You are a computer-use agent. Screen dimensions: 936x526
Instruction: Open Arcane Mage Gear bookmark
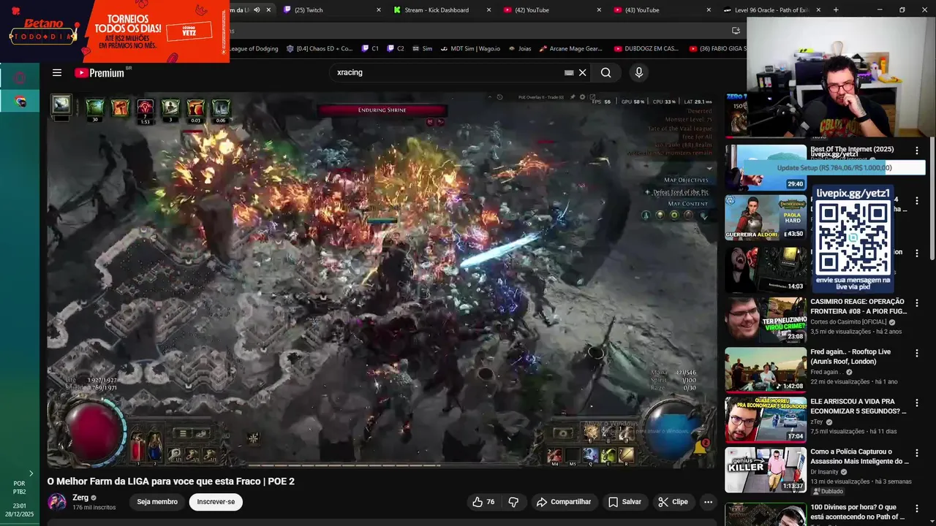571,48
